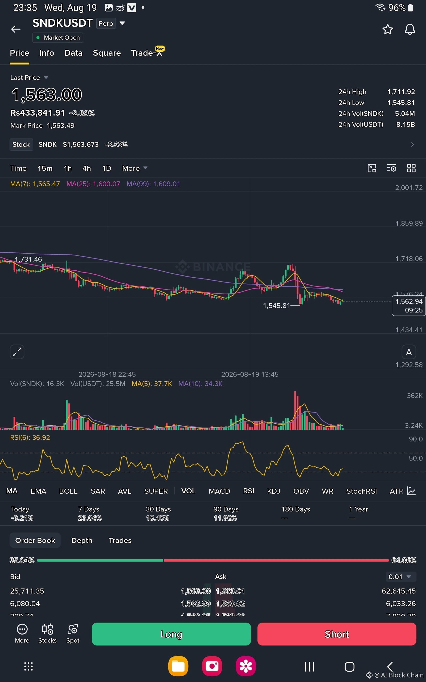Select 4h timeframe
426x682 pixels.
tap(87, 168)
